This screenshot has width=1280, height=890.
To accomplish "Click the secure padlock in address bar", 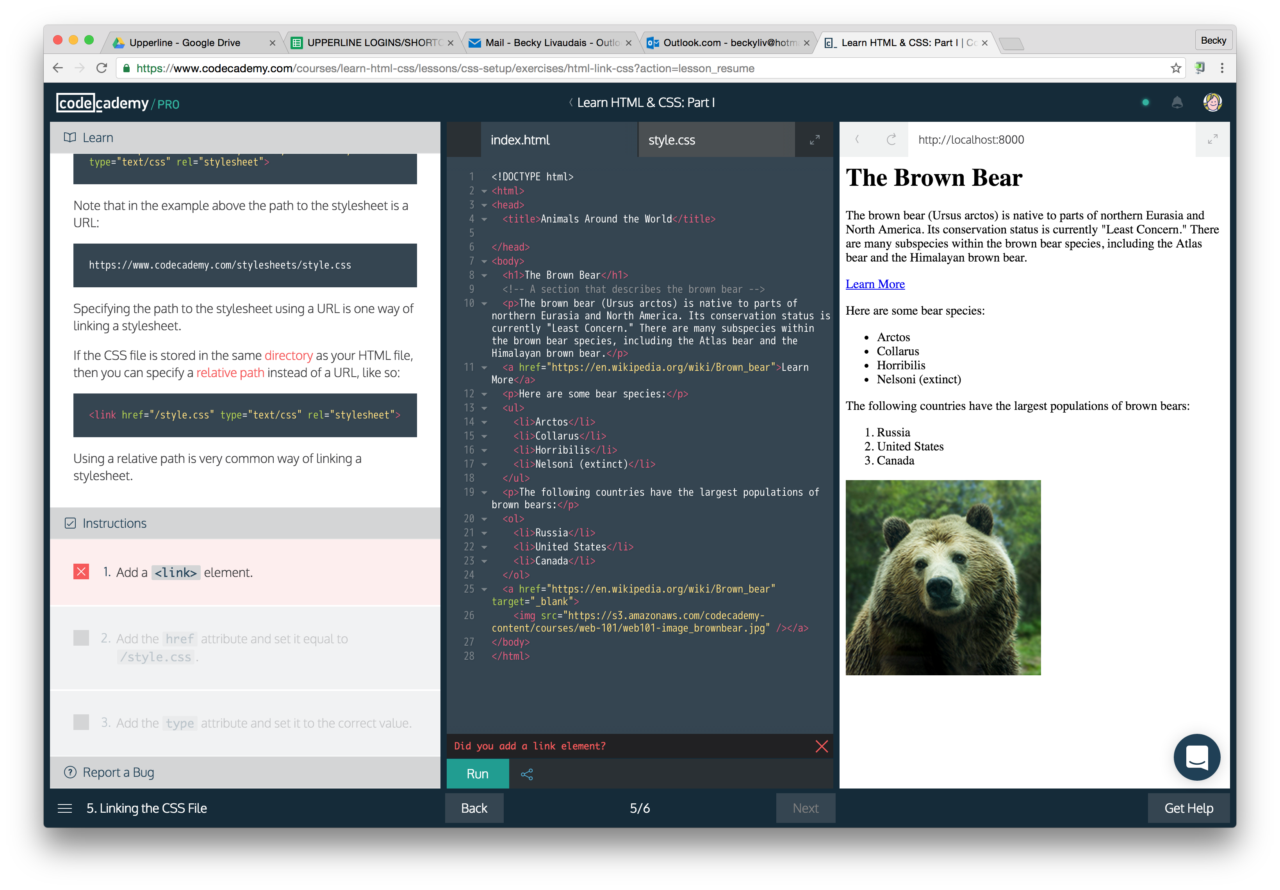I will [127, 68].
